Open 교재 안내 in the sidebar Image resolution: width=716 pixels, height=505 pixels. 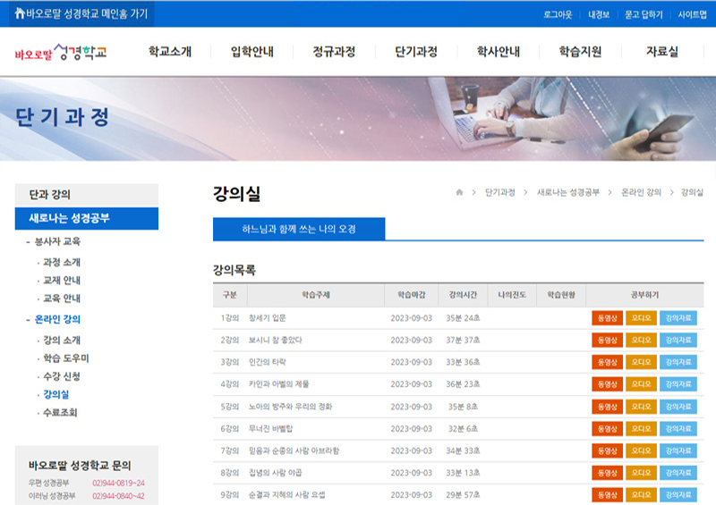pos(62,280)
